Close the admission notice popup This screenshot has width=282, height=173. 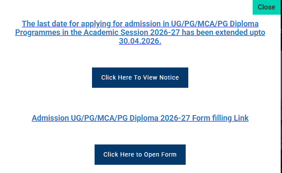pos(266,7)
